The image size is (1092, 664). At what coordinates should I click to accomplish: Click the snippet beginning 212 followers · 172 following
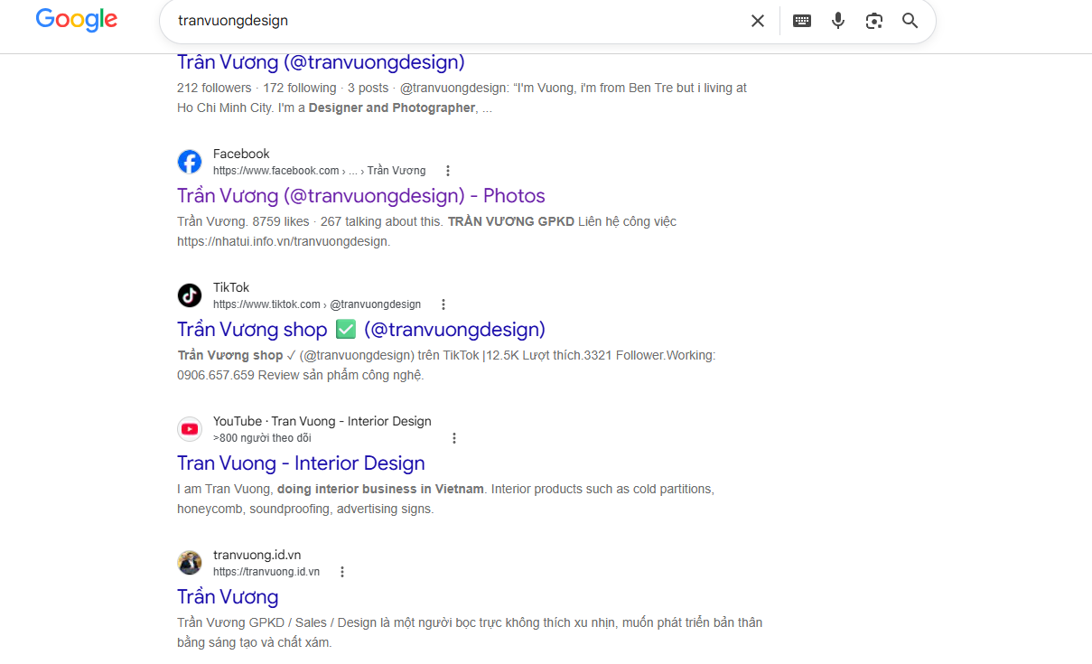(462, 98)
